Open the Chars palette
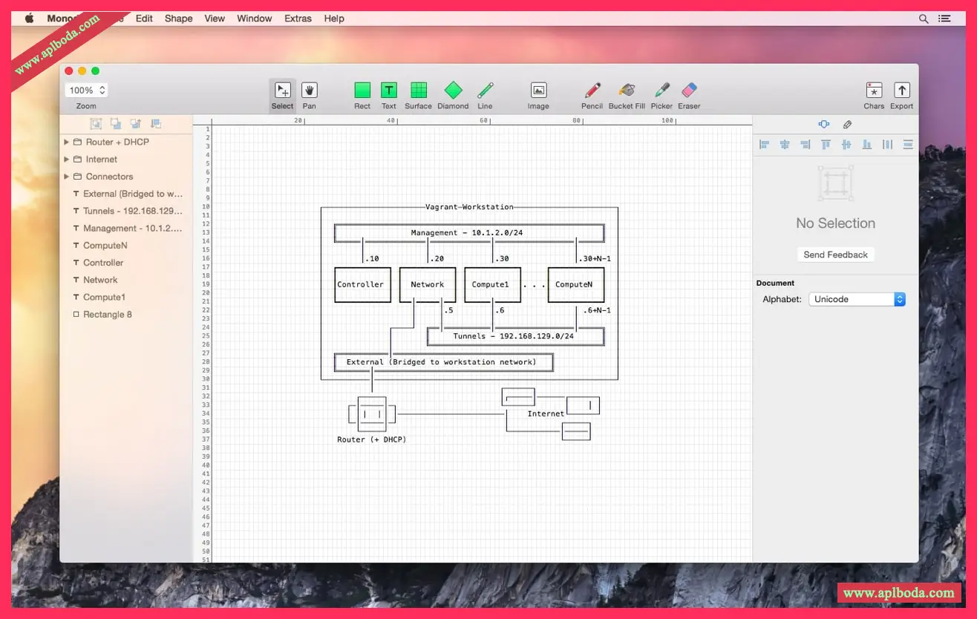977x619 pixels. [x=874, y=91]
